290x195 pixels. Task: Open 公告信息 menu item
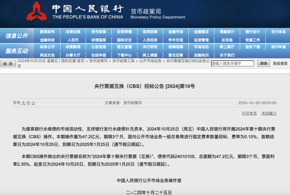point(99,47)
